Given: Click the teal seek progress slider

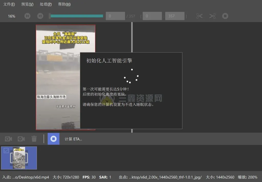Looking at the screenshot, I should coord(76,16).
